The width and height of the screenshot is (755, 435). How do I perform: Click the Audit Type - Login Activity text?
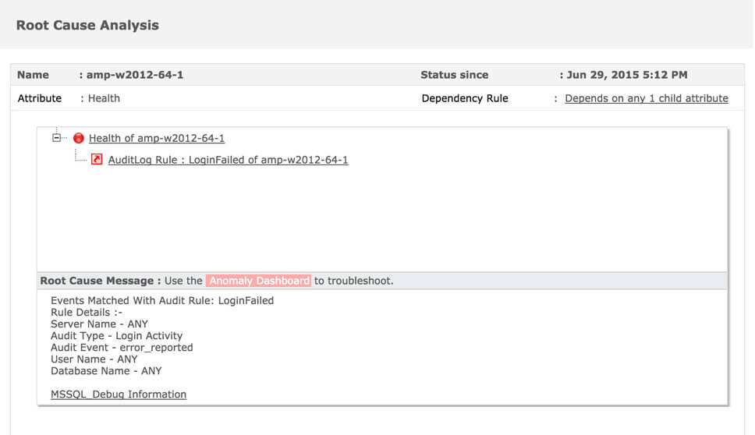click(x=116, y=336)
